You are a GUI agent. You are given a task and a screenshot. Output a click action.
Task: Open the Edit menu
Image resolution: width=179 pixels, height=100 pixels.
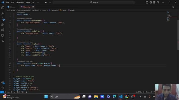click(12, 2)
